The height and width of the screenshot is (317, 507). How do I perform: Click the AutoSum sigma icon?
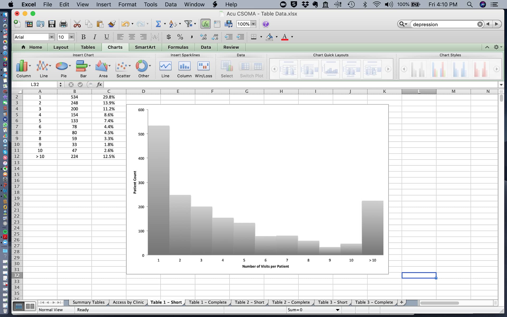[158, 24]
